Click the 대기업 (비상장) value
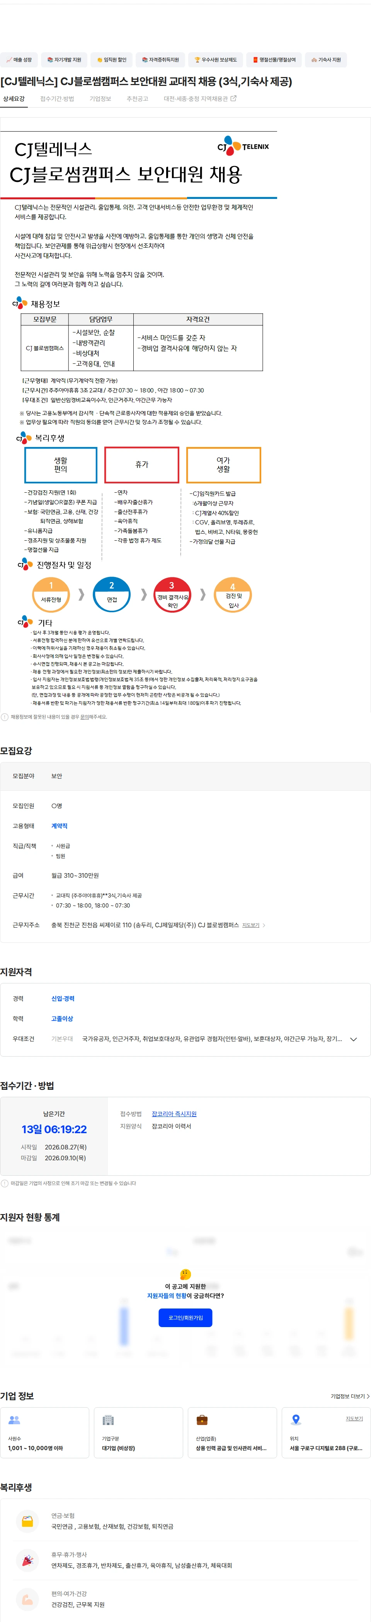The width and height of the screenshot is (371, 1622). 118,1448
